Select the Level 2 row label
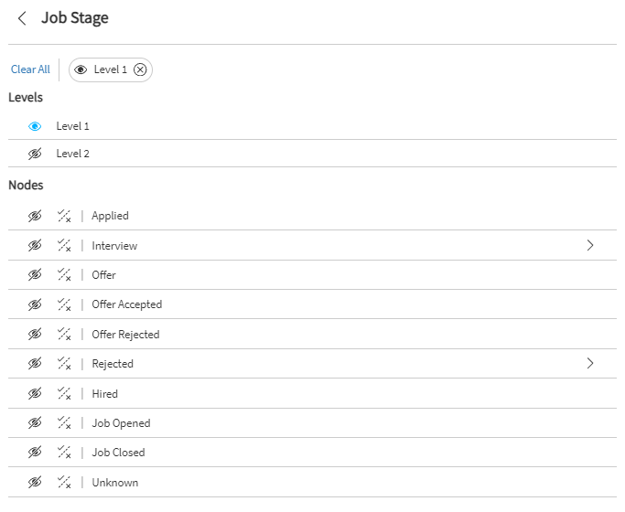 pos(73,154)
